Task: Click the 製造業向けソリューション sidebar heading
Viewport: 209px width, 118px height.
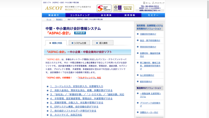Action: tap(149, 88)
